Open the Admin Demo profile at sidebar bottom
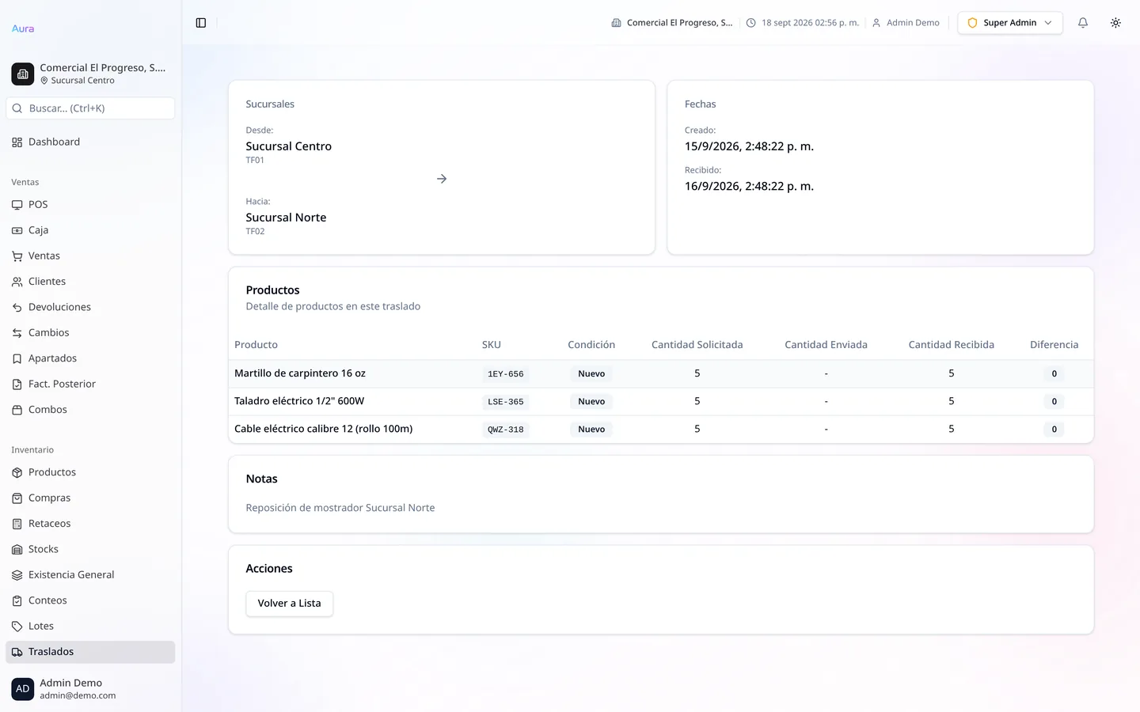Image resolution: width=1140 pixels, height=712 pixels. (90, 689)
